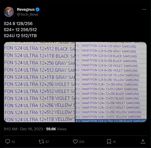Click the Revegnus display name
Screen dimensions: 151x148
[26, 10]
